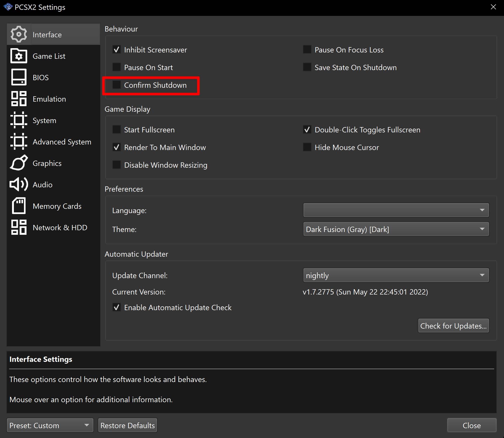Open the Interface settings page
This screenshot has height=438, width=504.
pos(54,34)
